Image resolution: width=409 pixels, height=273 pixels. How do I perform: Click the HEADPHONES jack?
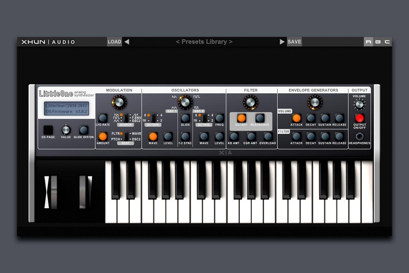360,136
